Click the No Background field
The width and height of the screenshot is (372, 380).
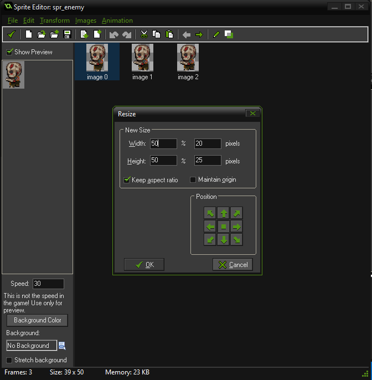pyautogui.click(x=32, y=345)
